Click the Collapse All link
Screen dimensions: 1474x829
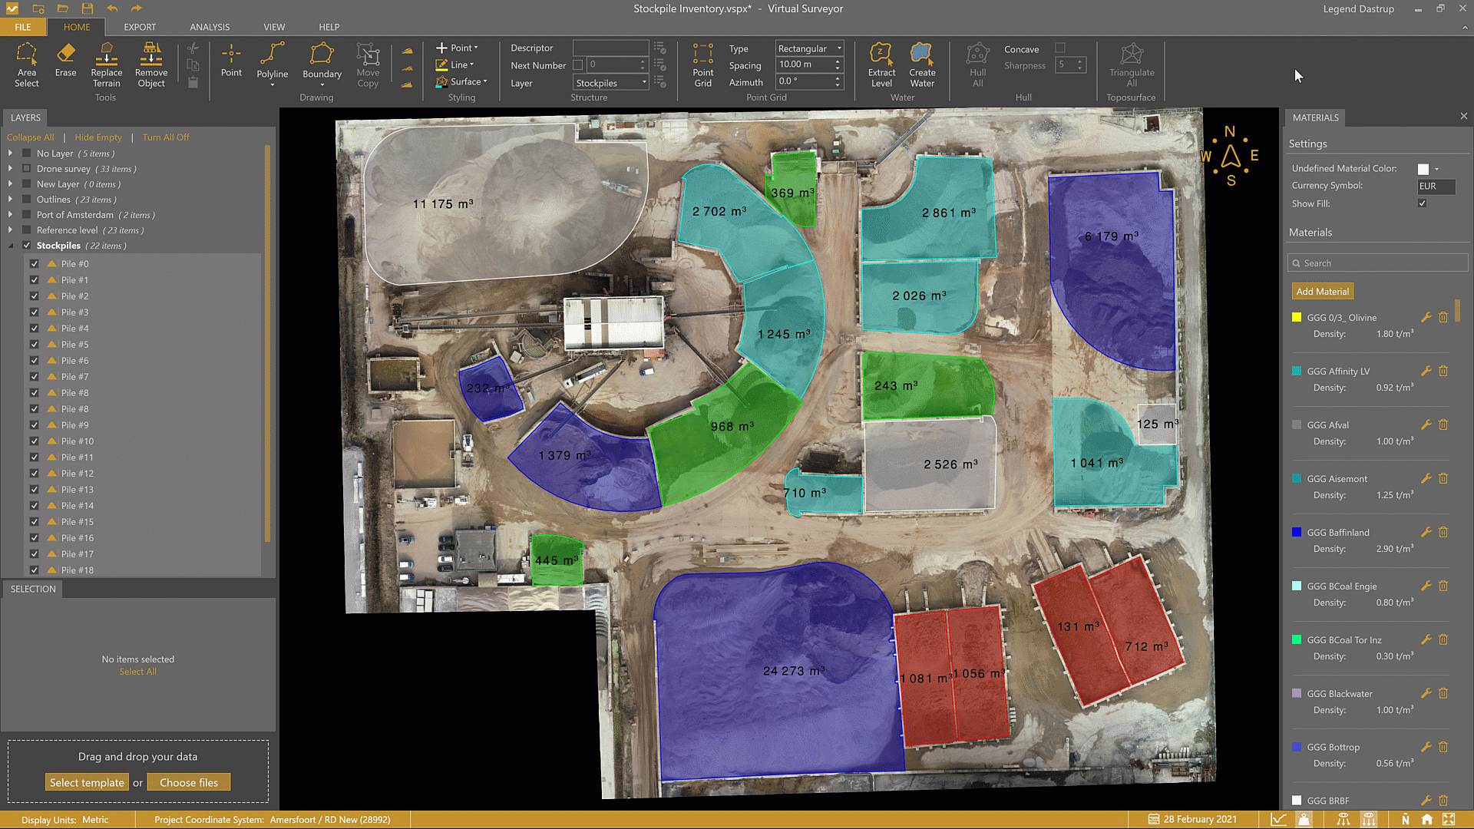[x=31, y=137]
